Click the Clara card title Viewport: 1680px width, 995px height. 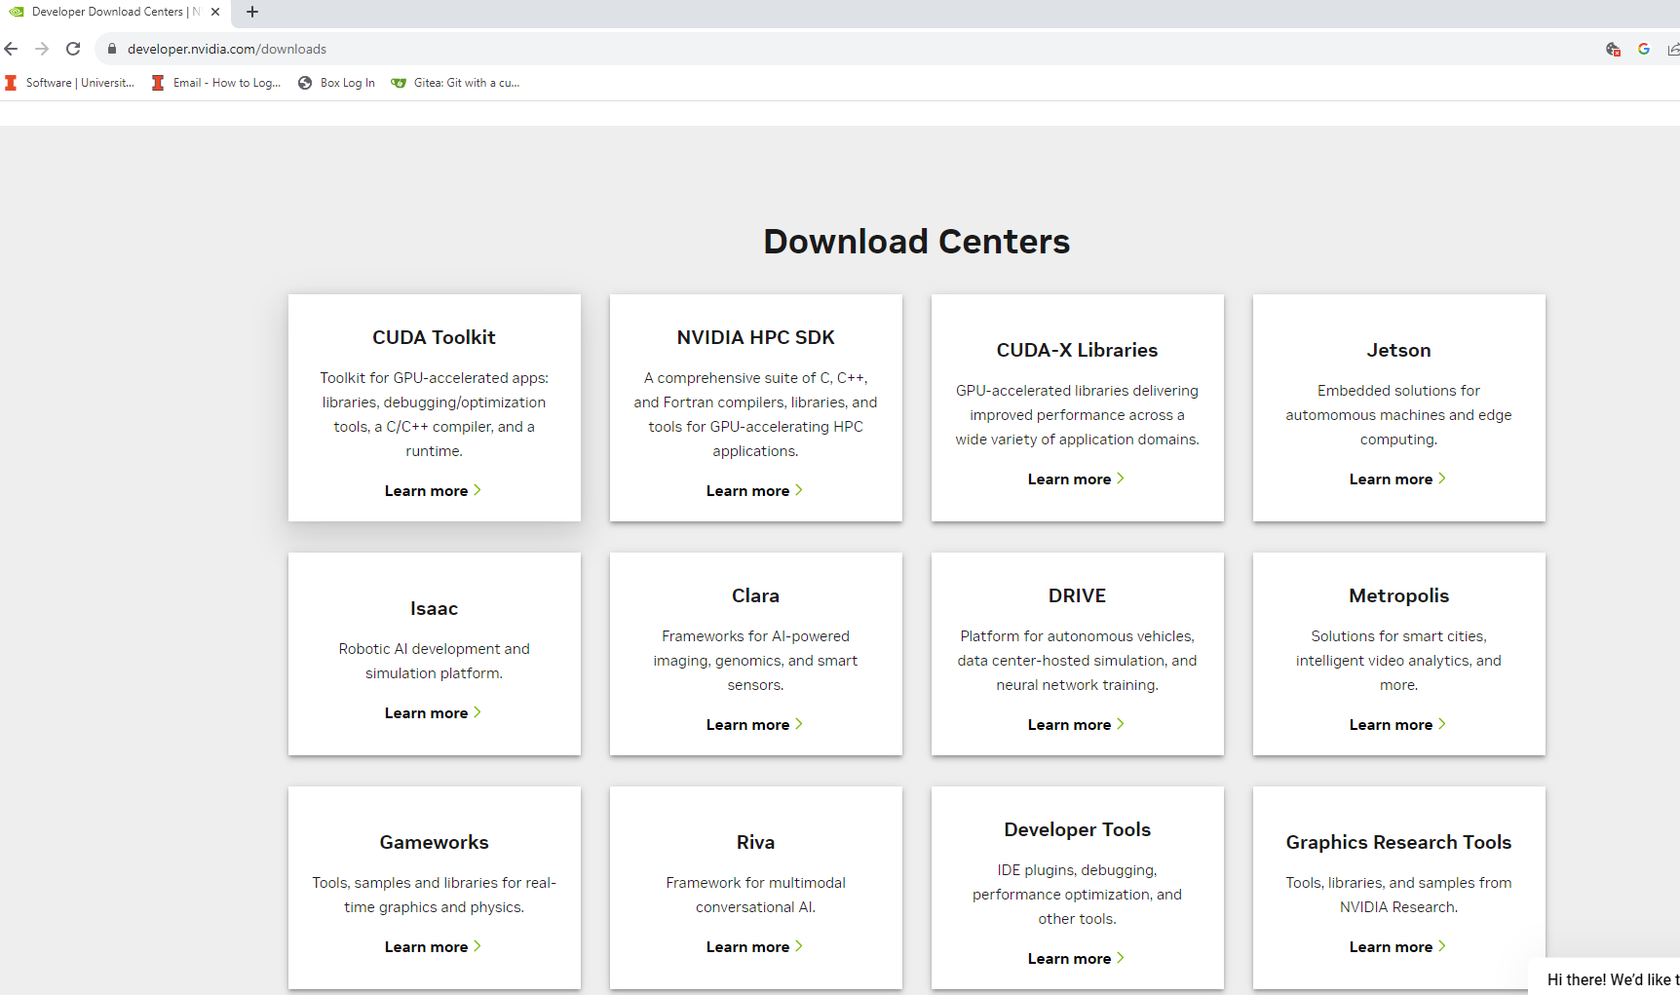pyautogui.click(x=755, y=595)
